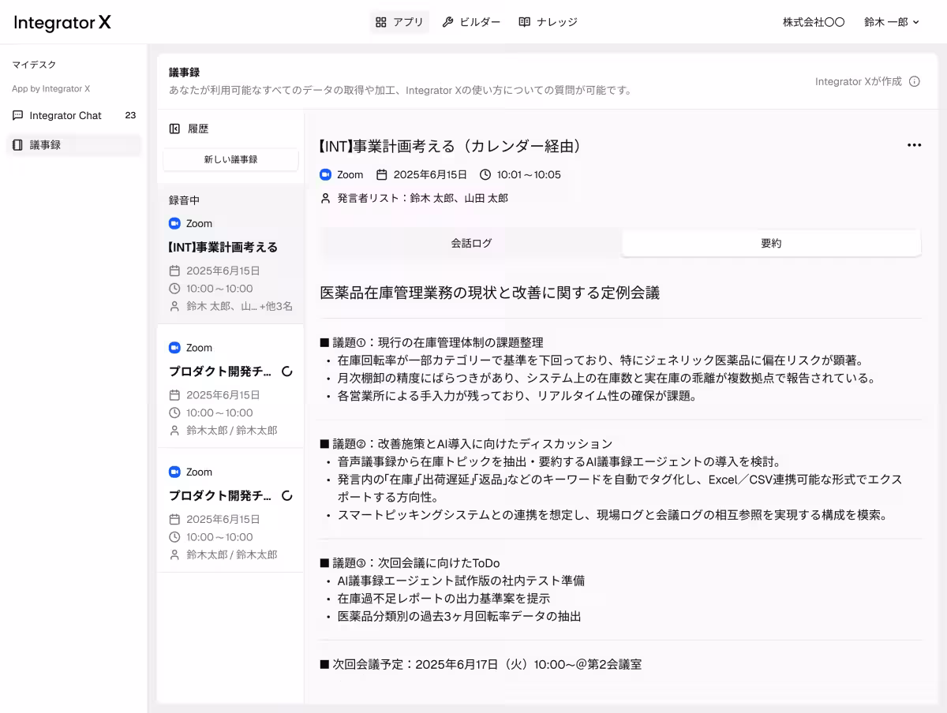Click the Integrator Chat bubble icon in sidebar

[17, 115]
